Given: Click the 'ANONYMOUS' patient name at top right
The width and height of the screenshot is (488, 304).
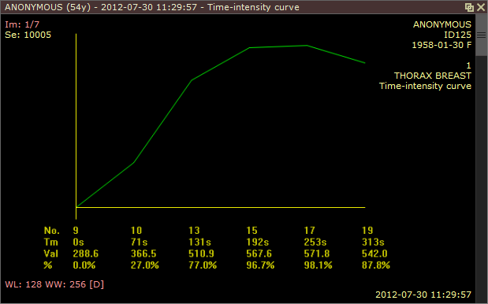Looking at the screenshot, I should tap(442, 24).
